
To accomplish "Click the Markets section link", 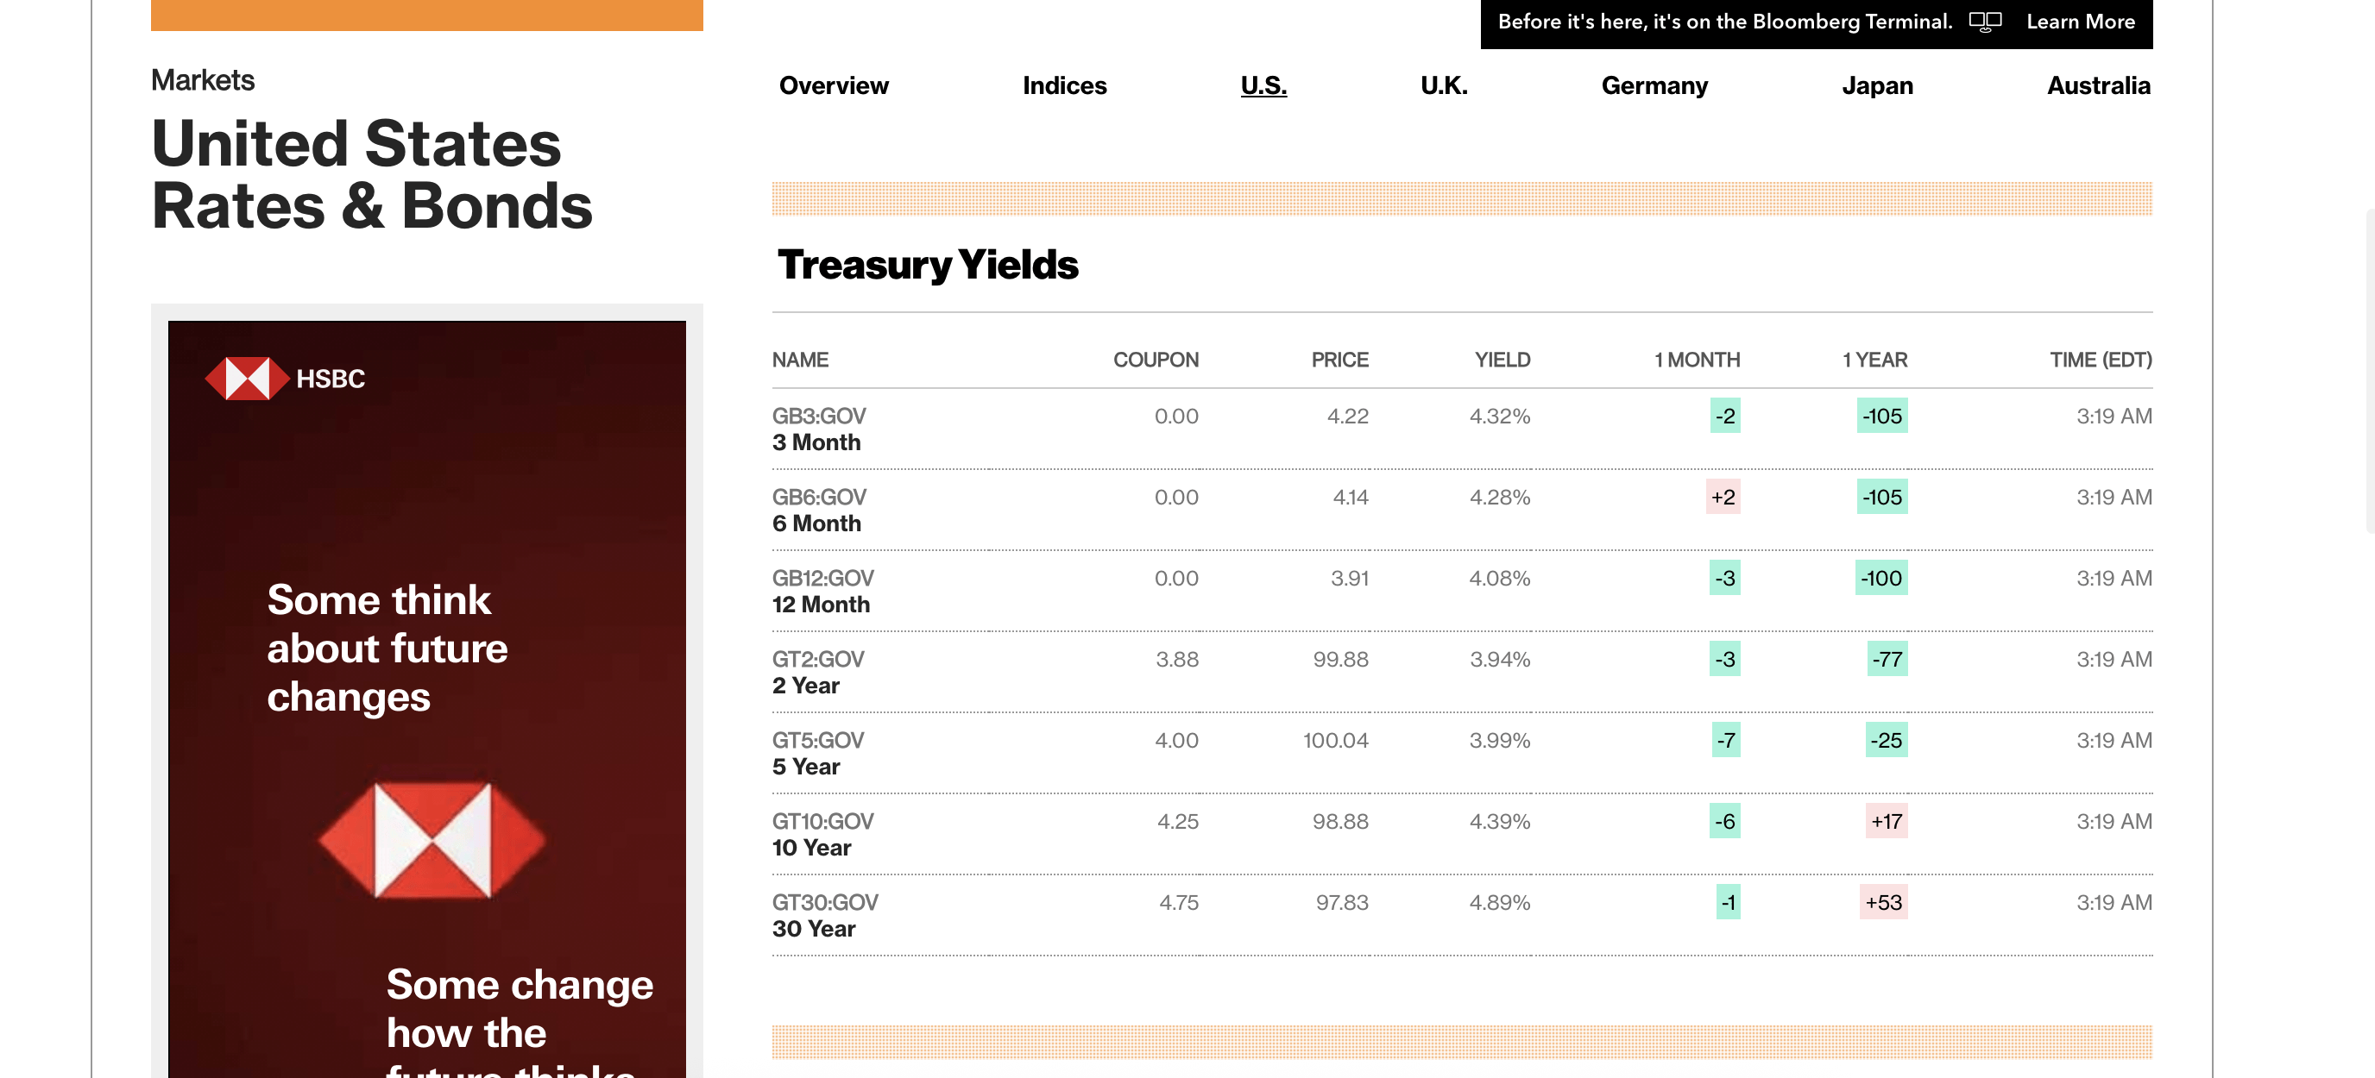I will coord(203,80).
